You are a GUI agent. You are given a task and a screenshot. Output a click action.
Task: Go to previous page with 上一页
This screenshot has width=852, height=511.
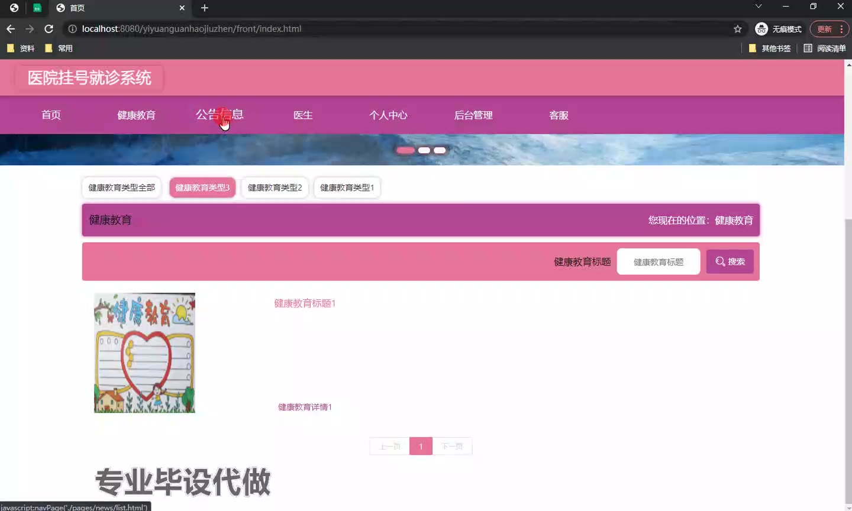coord(389,446)
